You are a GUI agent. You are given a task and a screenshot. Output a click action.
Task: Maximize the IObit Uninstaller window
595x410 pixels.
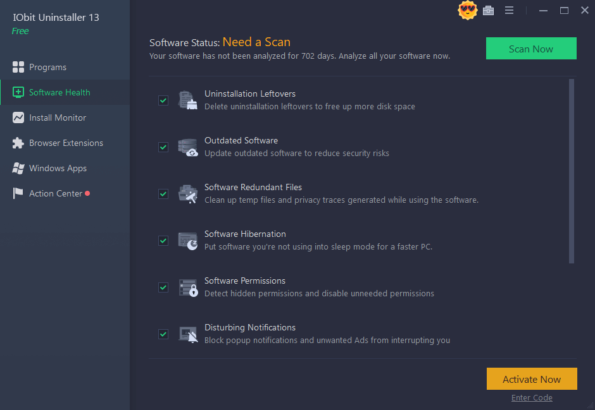(x=564, y=11)
